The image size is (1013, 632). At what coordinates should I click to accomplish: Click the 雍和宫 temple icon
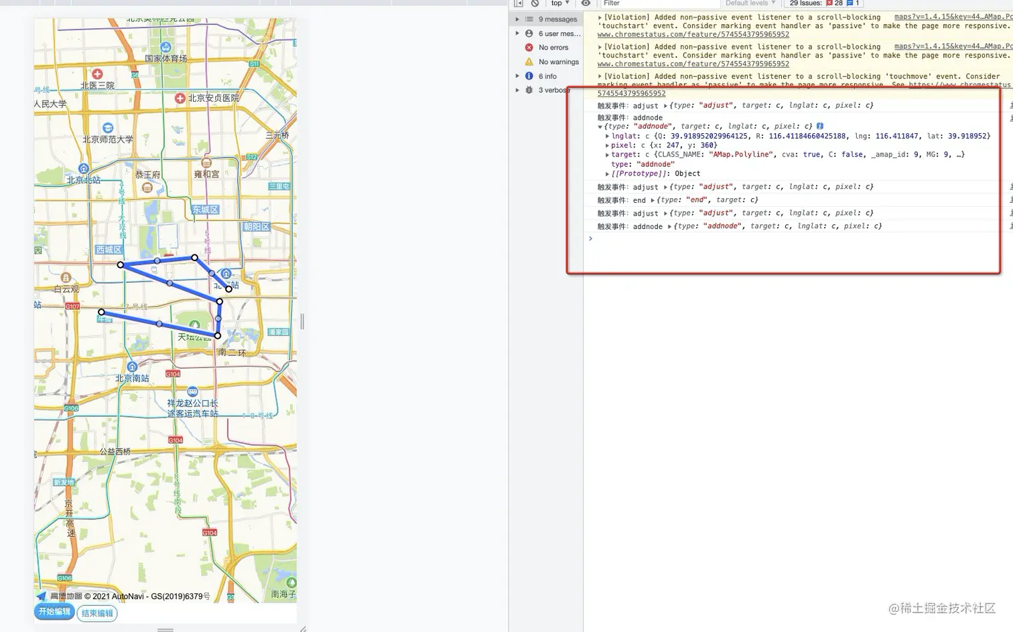[x=206, y=163]
